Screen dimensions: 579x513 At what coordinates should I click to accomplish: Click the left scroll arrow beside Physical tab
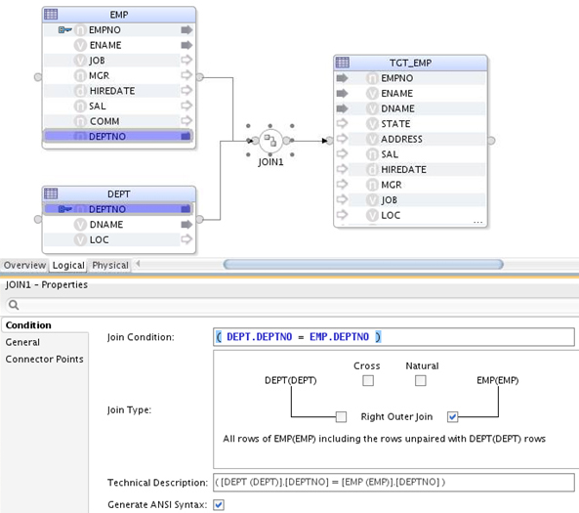[138, 264]
